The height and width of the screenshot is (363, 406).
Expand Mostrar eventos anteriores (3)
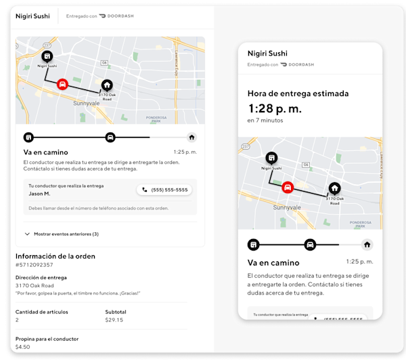(62, 234)
